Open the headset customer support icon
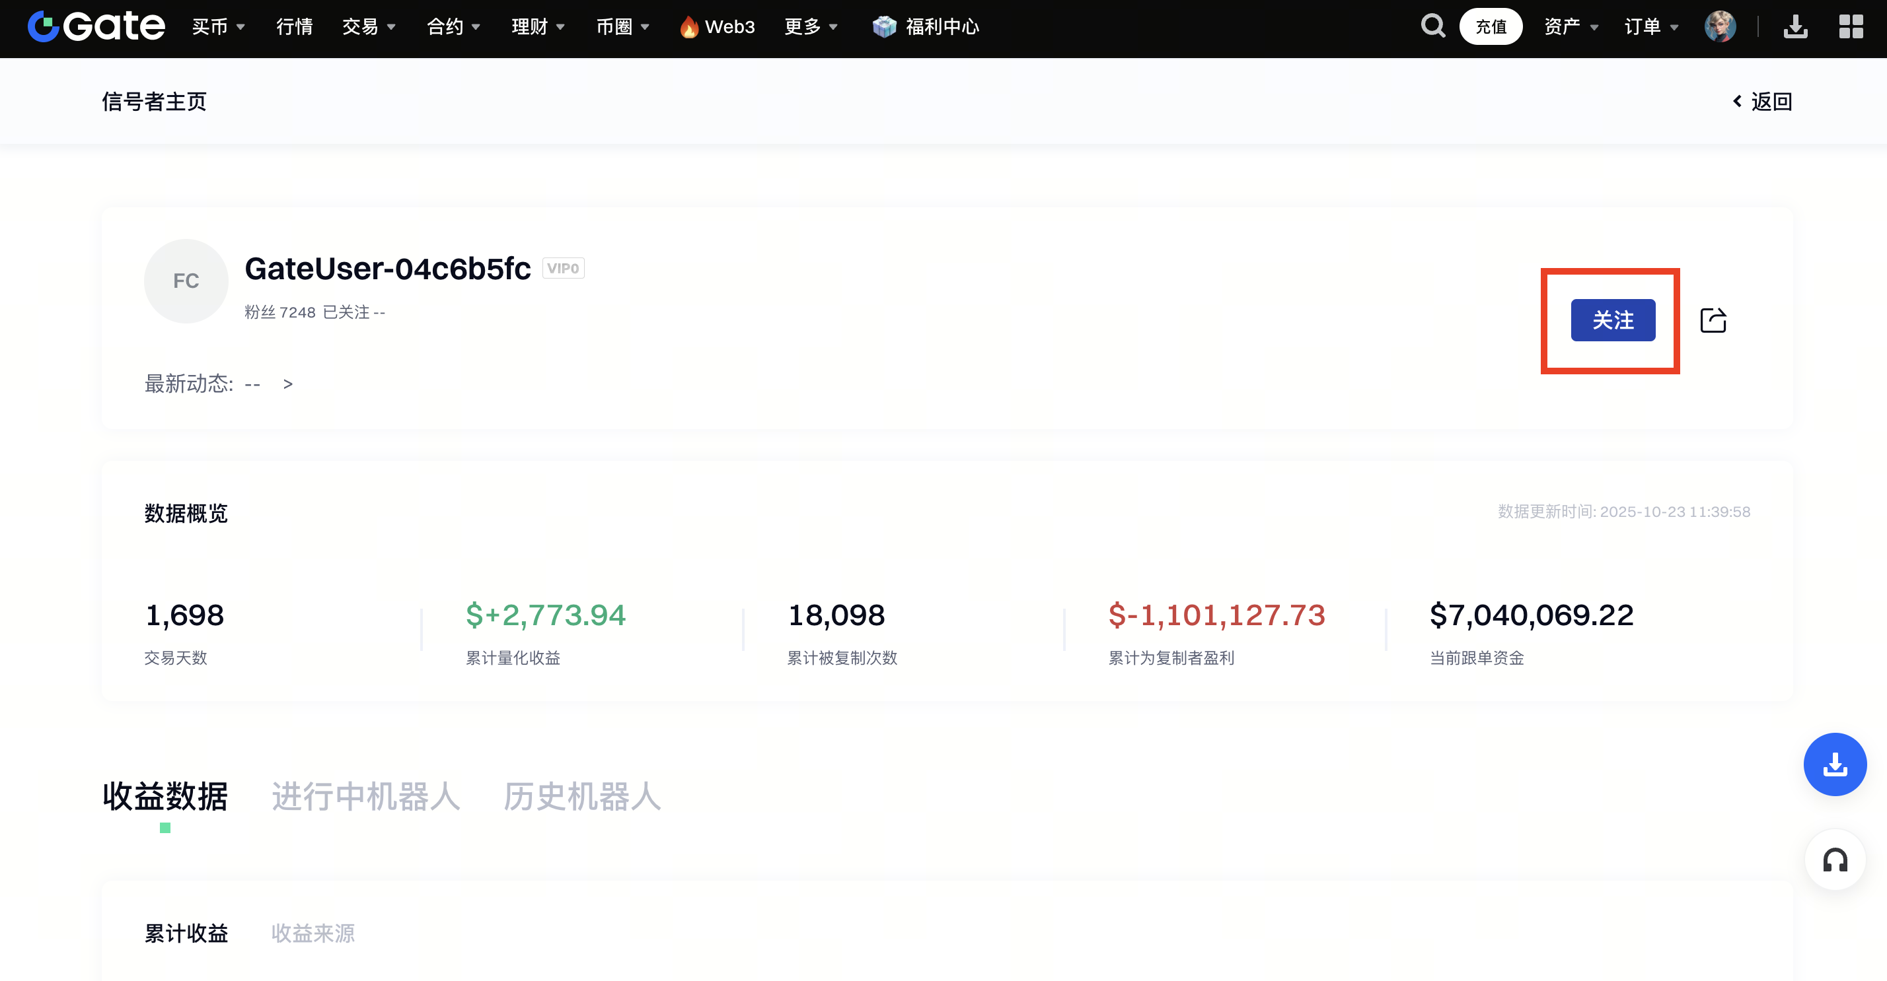Image resolution: width=1887 pixels, height=981 pixels. (x=1834, y=860)
